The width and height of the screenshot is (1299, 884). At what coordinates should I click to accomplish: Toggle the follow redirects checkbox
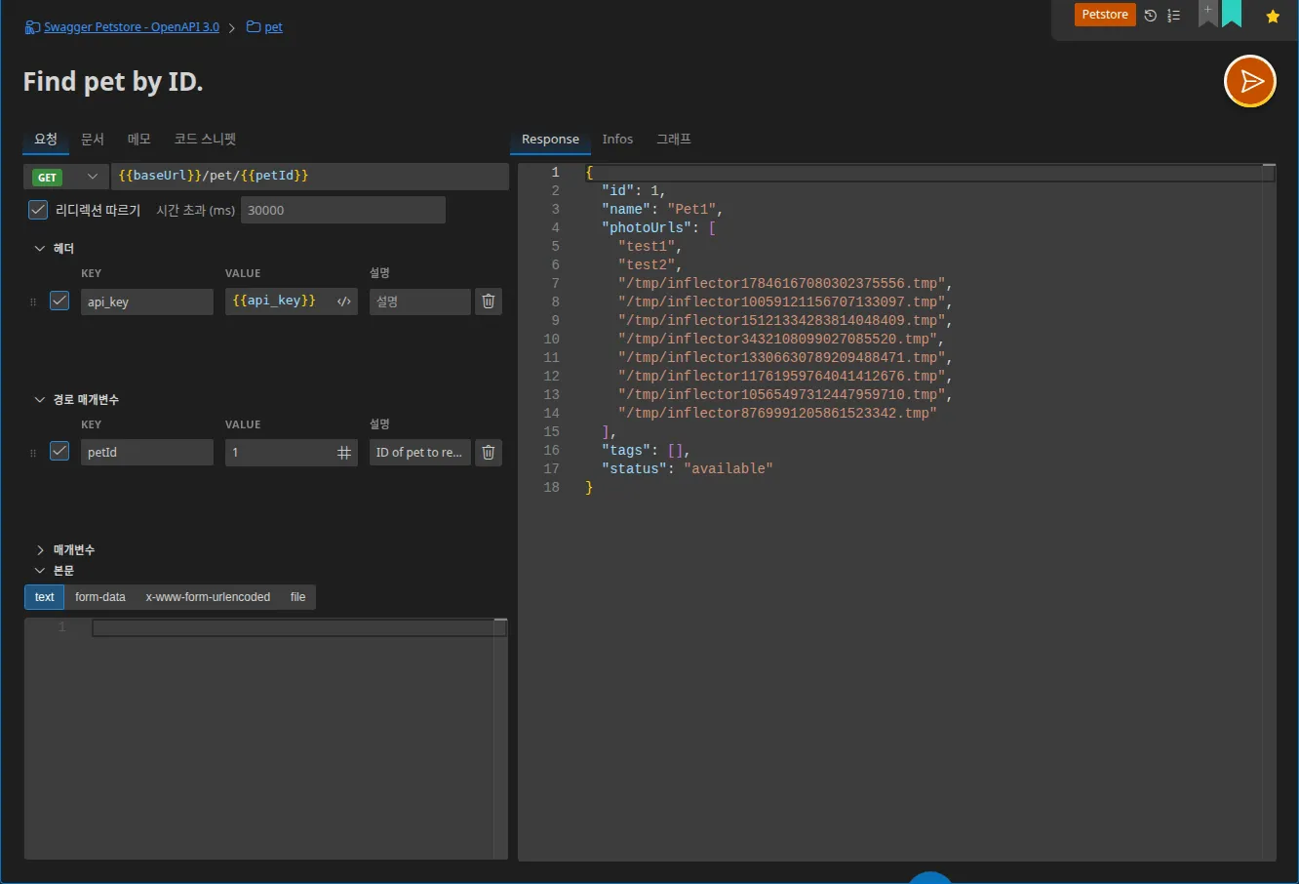[38, 209]
